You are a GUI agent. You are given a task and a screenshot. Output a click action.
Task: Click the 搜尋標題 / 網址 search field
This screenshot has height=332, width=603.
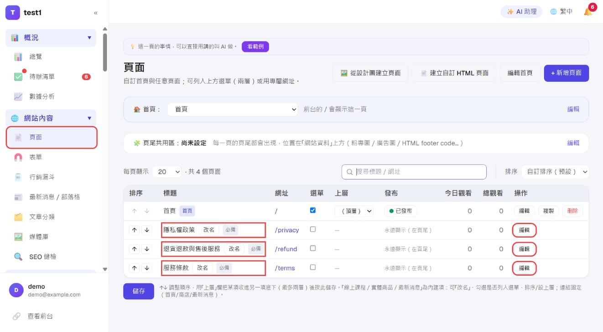point(414,172)
